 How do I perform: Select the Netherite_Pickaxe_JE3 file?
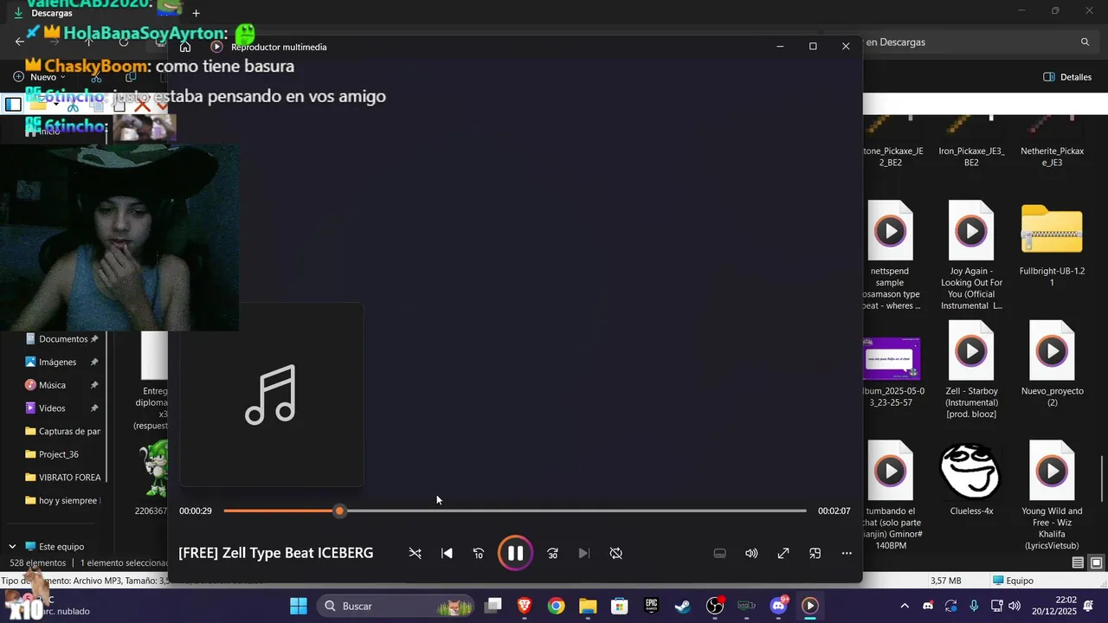1052,141
